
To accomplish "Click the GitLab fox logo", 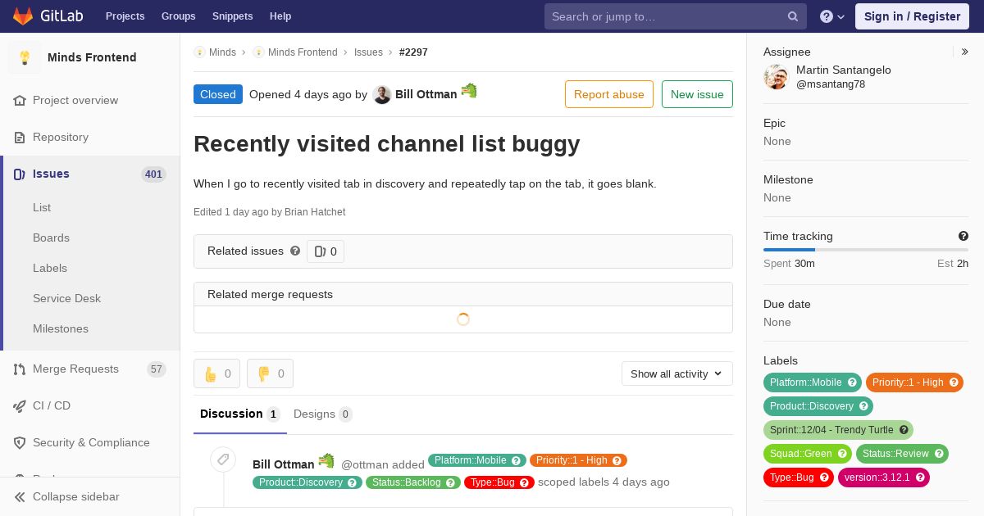I will tap(23, 16).
